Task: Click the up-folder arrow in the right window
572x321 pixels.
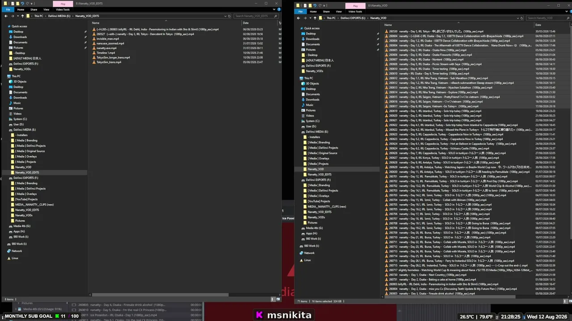Action: pos(315,18)
